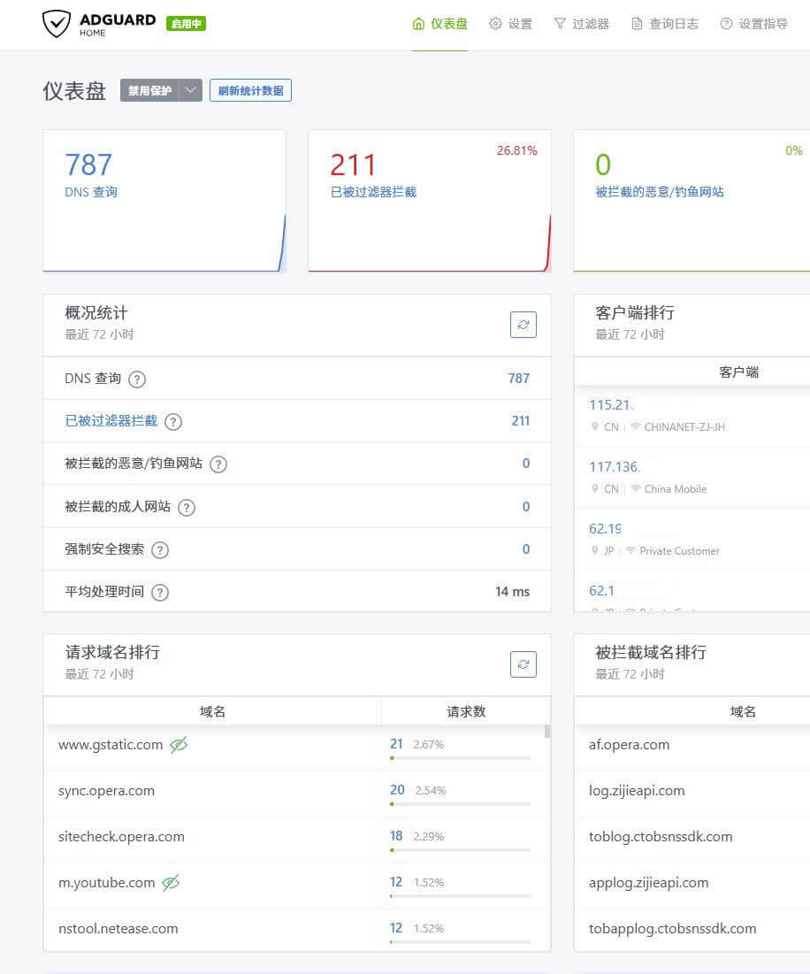Show help icon for 被拦截的恶意/钓鱼网站
810x974 pixels.
[218, 464]
